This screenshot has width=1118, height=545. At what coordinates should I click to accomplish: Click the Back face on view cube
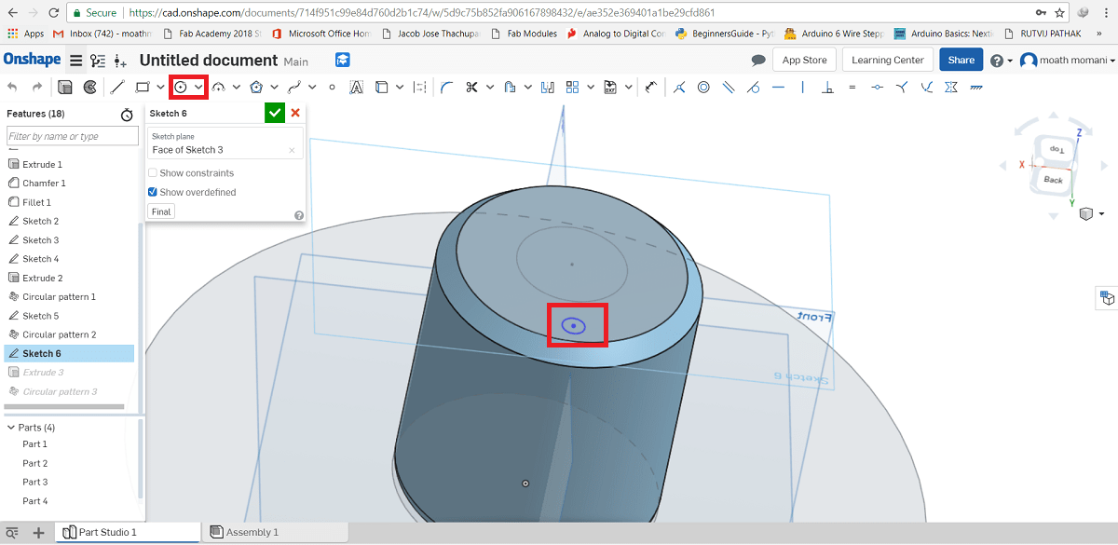click(1053, 179)
